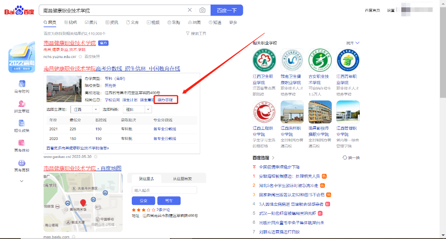This screenshot has width=446, height=239.
Task: Open the 百度地图 result title
Action: [82, 168]
